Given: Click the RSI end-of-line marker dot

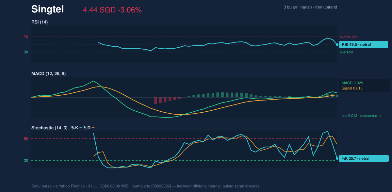Looking at the screenshot, I should [337, 45].
